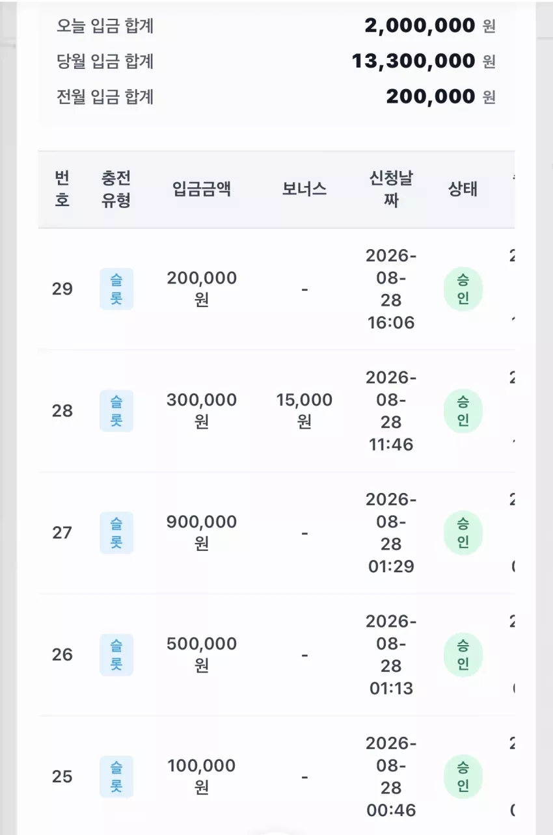
Task: Click the 승인 status badge in row 28
Action: click(x=463, y=411)
